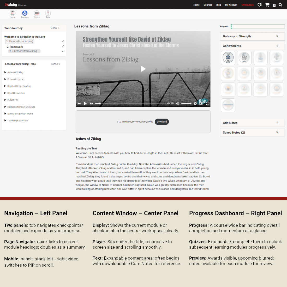Click the Courses toolbar icon

25,14
